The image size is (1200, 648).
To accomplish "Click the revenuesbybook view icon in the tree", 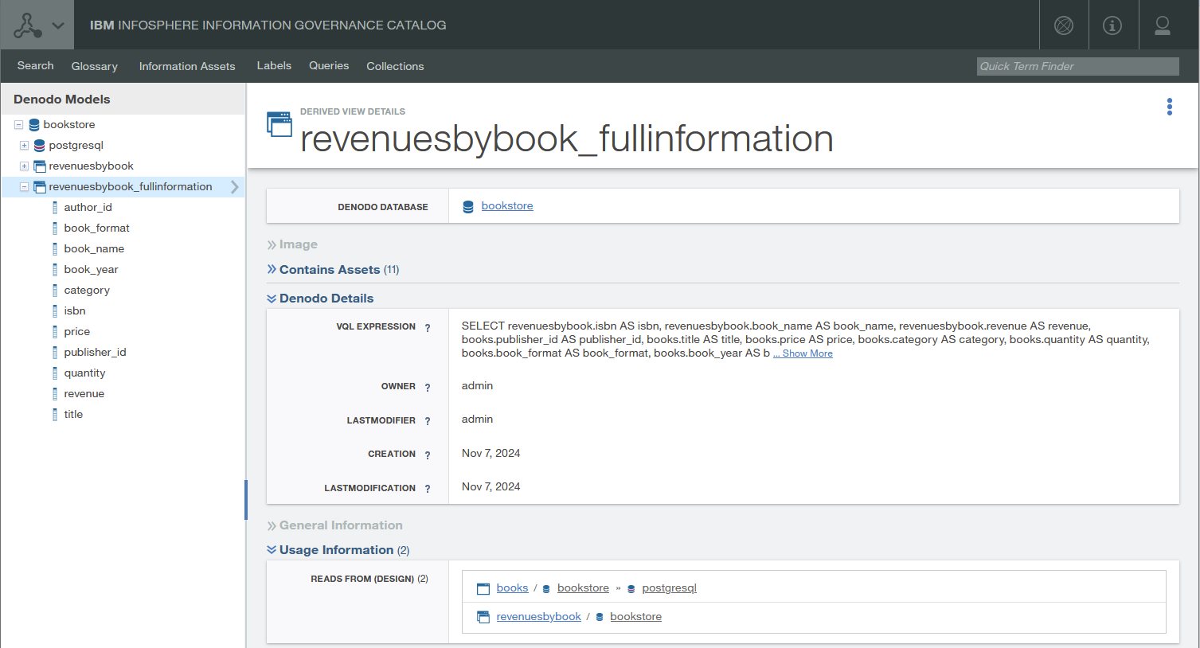I will pos(39,166).
